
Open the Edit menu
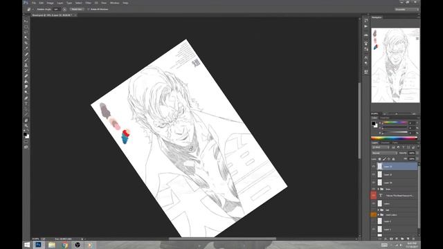tap(42, 3)
